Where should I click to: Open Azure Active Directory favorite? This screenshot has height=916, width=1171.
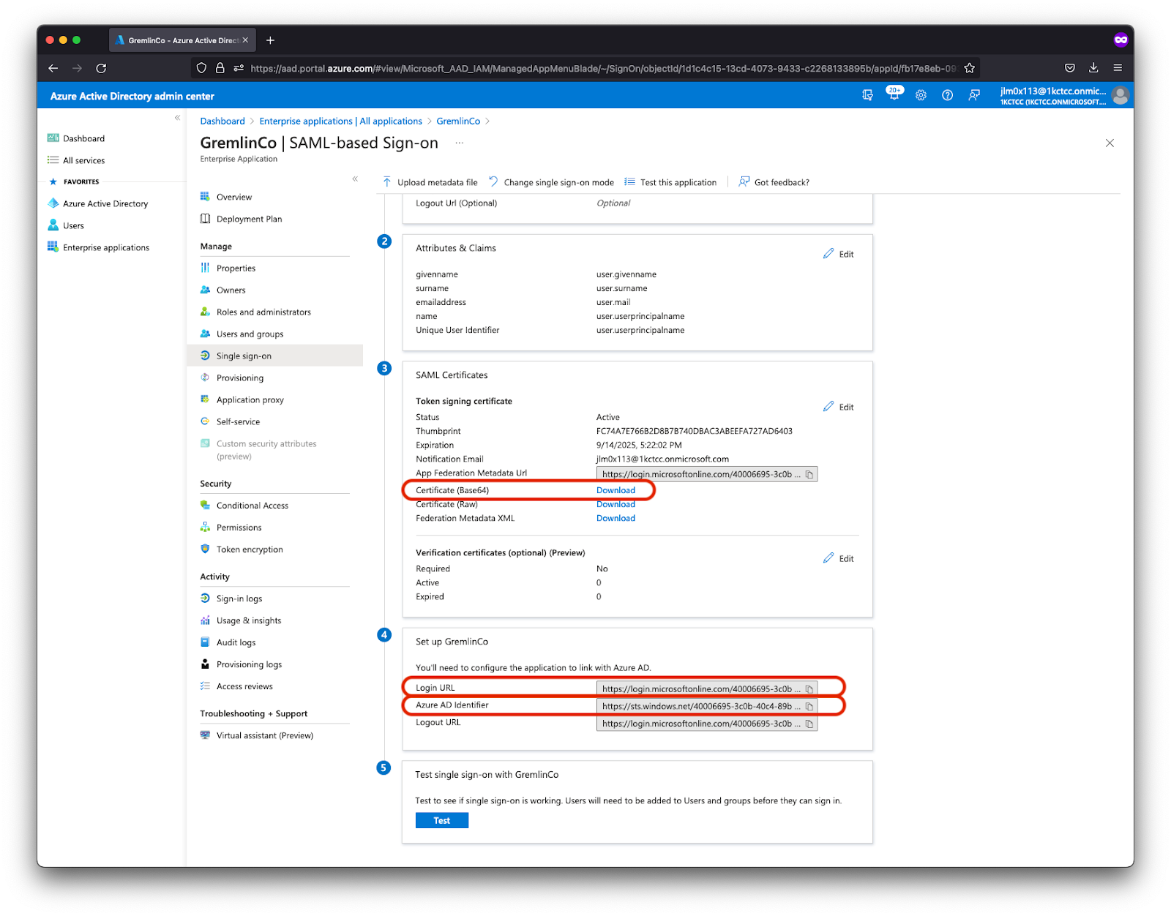tap(97, 203)
